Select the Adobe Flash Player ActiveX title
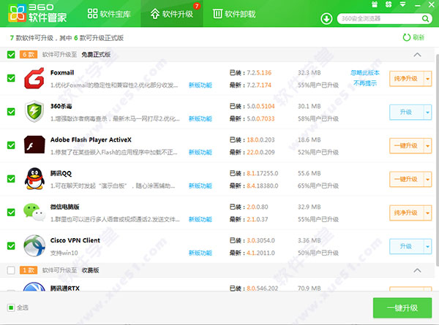The image size is (439, 325). (x=91, y=139)
